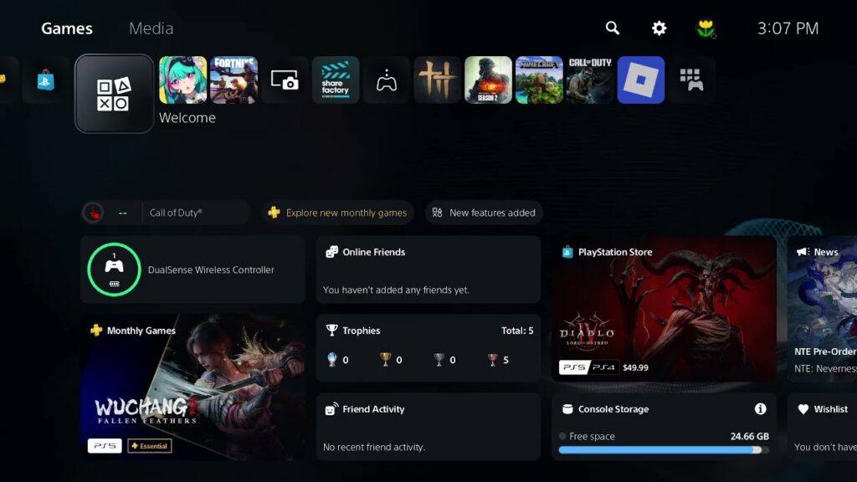
Task: Open the controller Astro's Playroom tile
Action: tap(387, 79)
